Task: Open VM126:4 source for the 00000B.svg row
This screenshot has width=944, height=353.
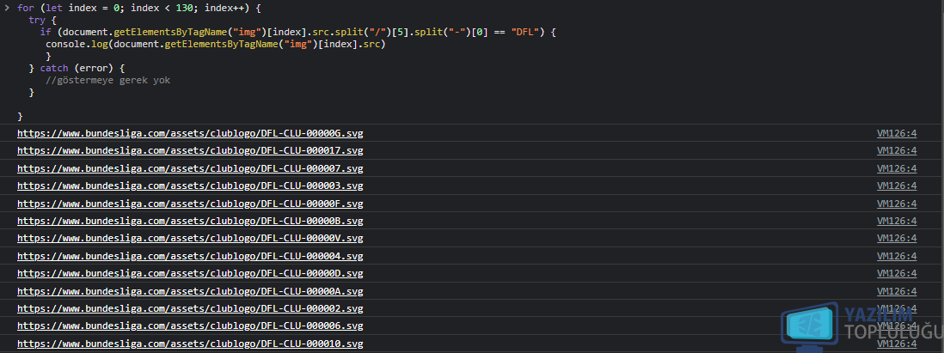Action: 897,221
